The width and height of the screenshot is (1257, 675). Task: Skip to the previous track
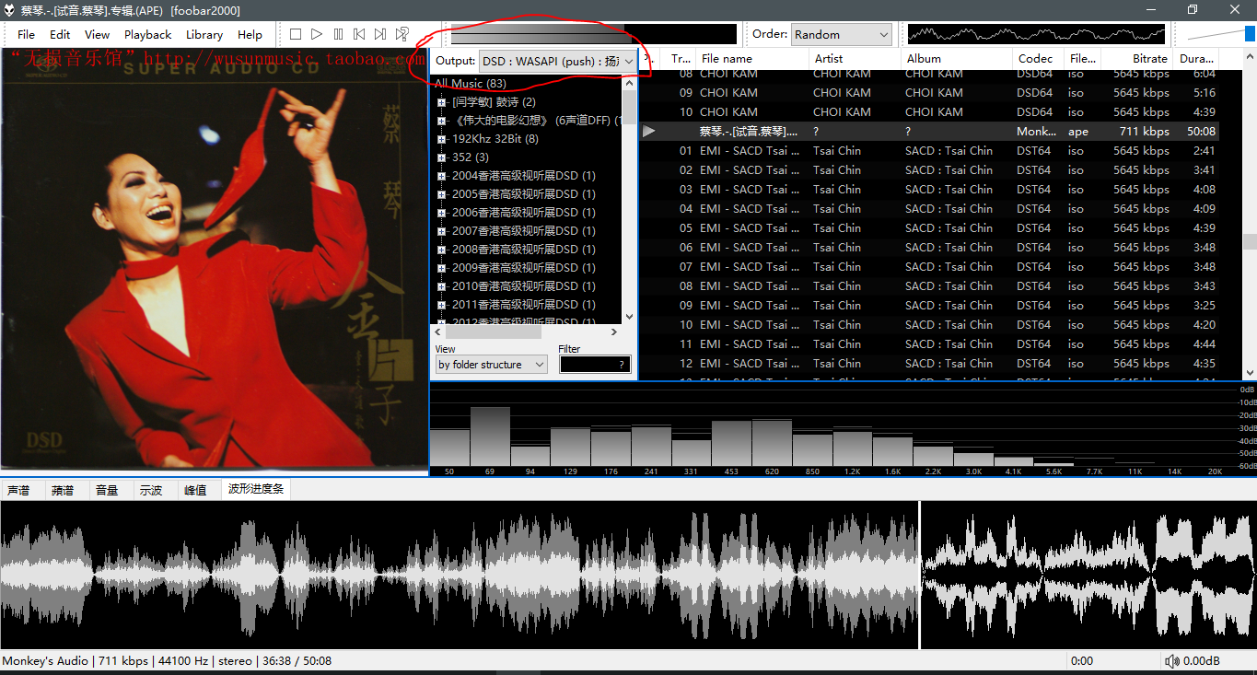pyautogui.click(x=359, y=34)
